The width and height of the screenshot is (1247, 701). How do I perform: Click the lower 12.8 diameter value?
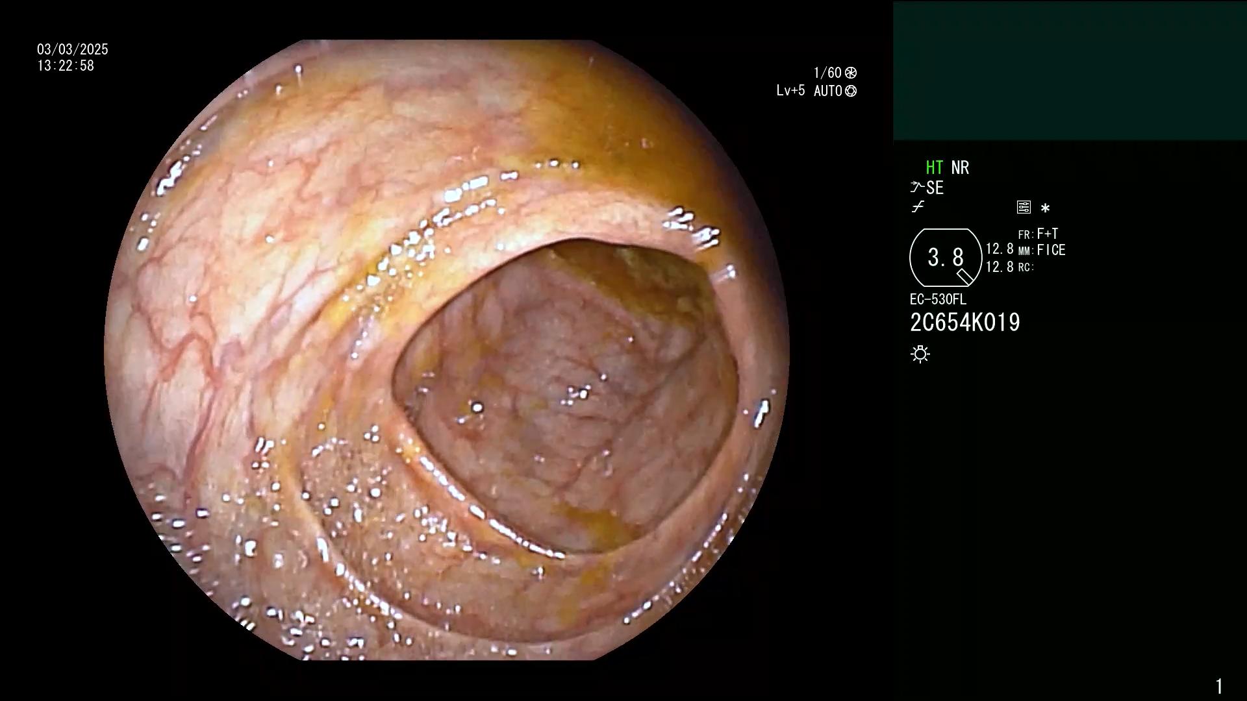(1000, 267)
